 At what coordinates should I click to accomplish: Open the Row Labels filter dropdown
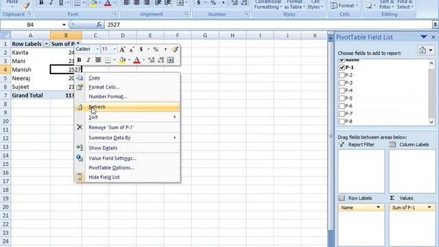pyautogui.click(x=47, y=44)
